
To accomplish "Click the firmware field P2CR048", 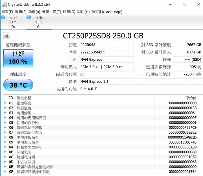I will coord(106,45).
